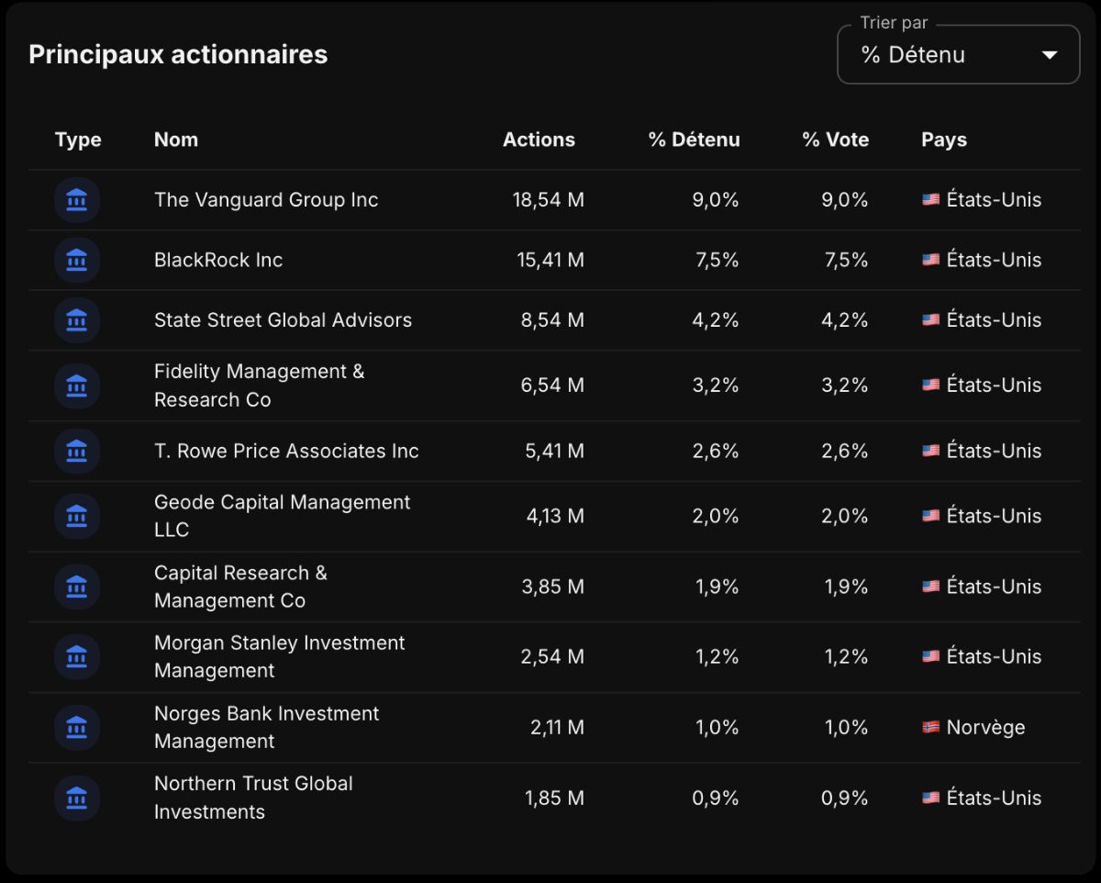Click BlackRock's 7,5% in % Vote column
This screenshot has height=883, width=1101.
[x=846, y=260]
